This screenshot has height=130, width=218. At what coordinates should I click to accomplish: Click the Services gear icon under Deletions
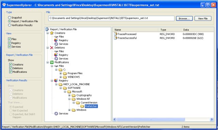(x=56, y=59)
